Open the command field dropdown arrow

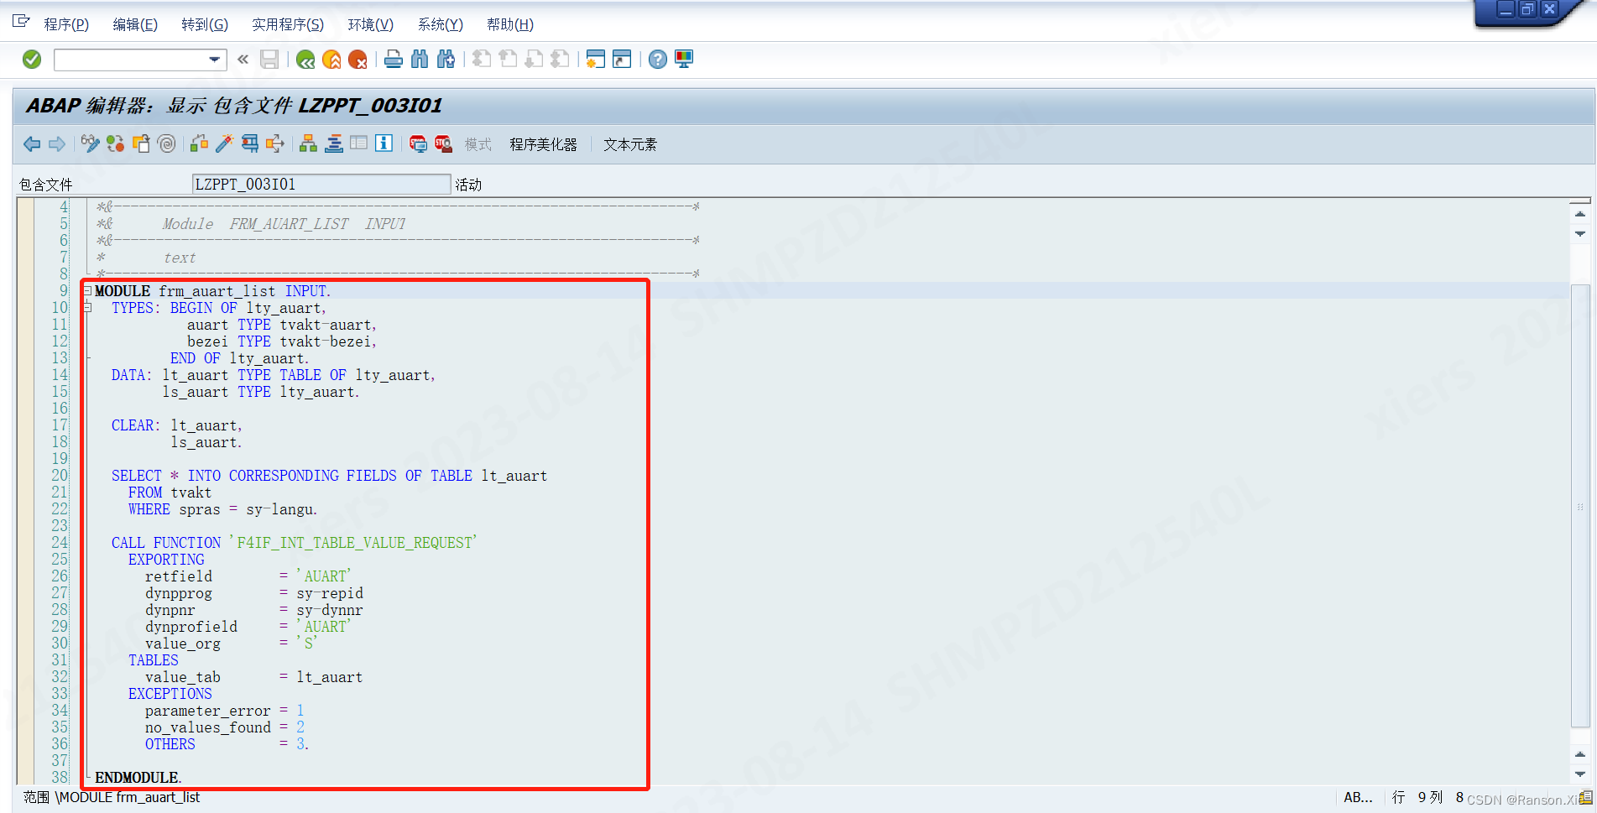pyautogui.click(x=217, y=60)
